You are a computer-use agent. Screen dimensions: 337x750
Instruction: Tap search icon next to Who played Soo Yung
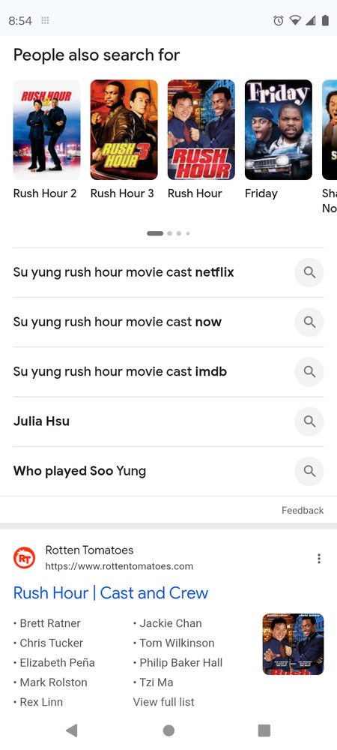(309, 471)
